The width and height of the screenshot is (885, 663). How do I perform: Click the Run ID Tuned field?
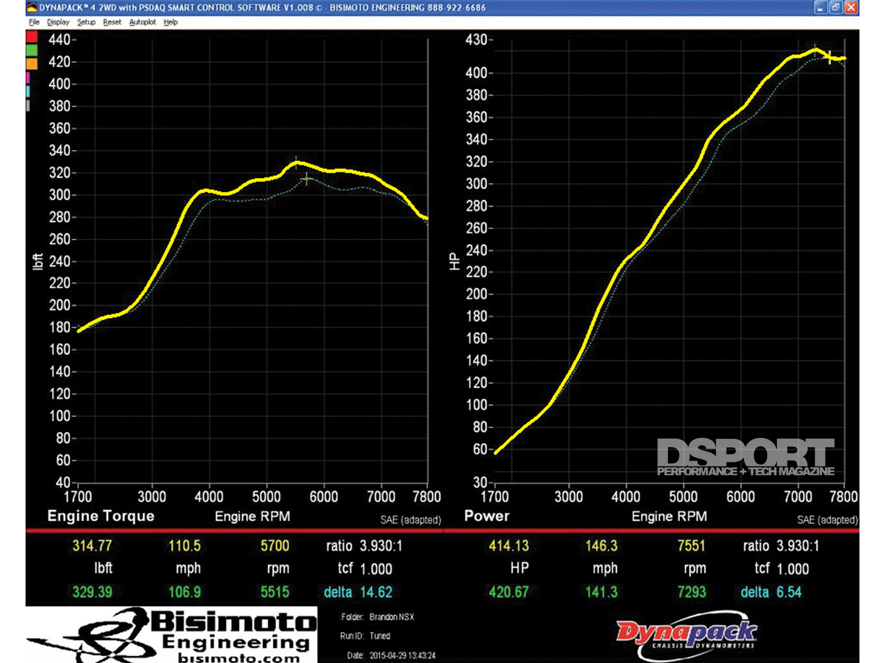click(380, 635)
